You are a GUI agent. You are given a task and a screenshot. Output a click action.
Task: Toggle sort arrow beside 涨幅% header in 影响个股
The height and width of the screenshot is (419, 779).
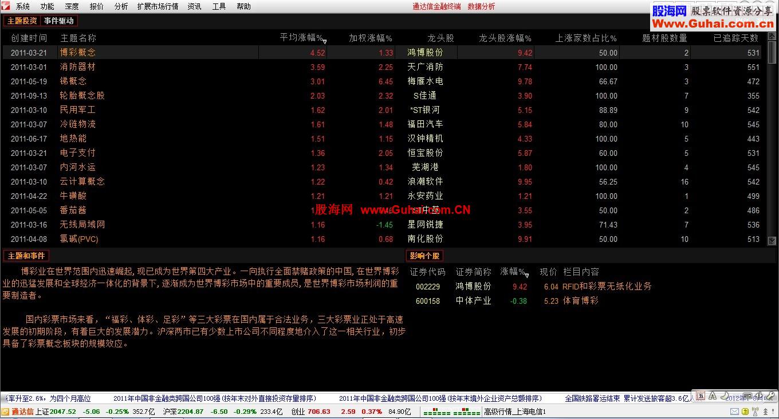point(526,275)
